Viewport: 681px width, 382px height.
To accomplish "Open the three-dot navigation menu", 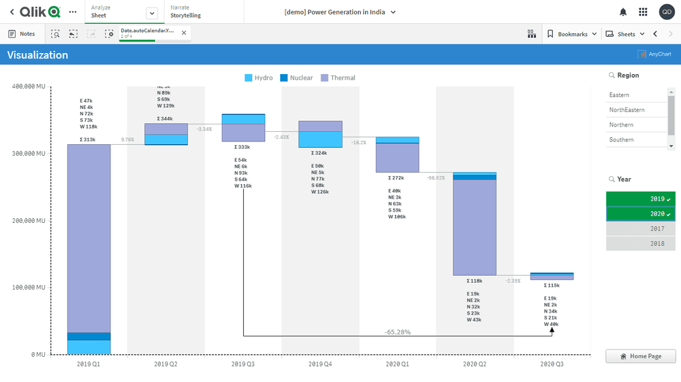I will (x=73, y=12).
